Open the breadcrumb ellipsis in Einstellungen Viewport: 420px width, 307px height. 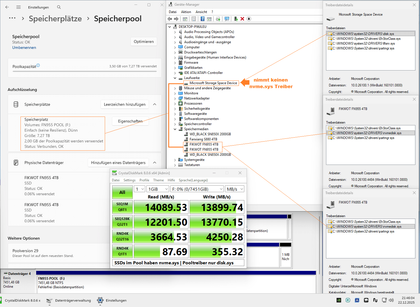point(12,18)
